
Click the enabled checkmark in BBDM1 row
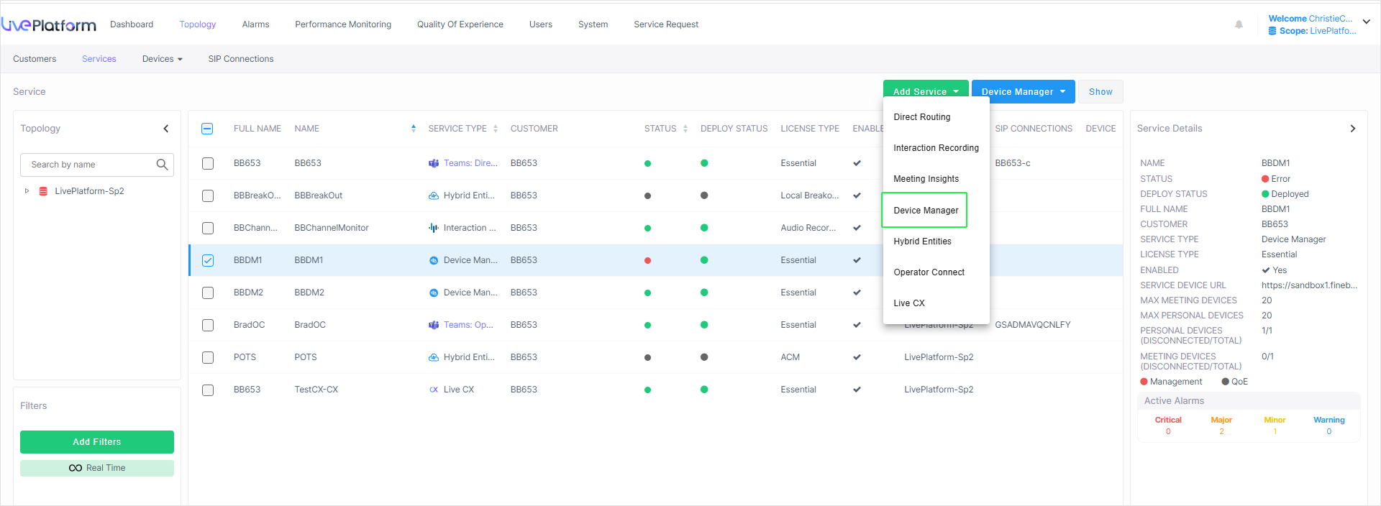[857, 260]
